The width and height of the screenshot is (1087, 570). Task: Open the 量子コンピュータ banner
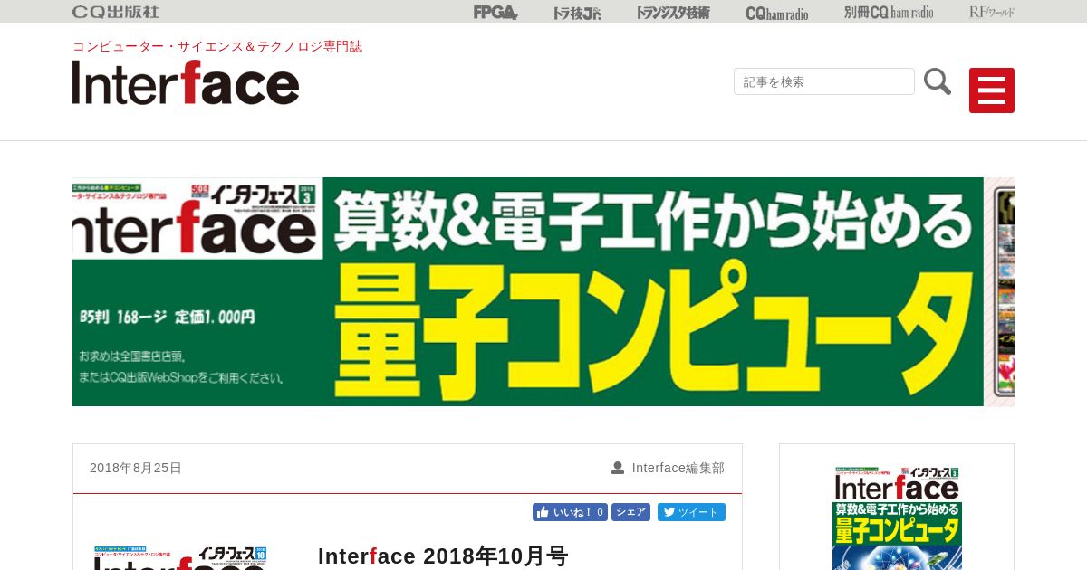(543, 291)
